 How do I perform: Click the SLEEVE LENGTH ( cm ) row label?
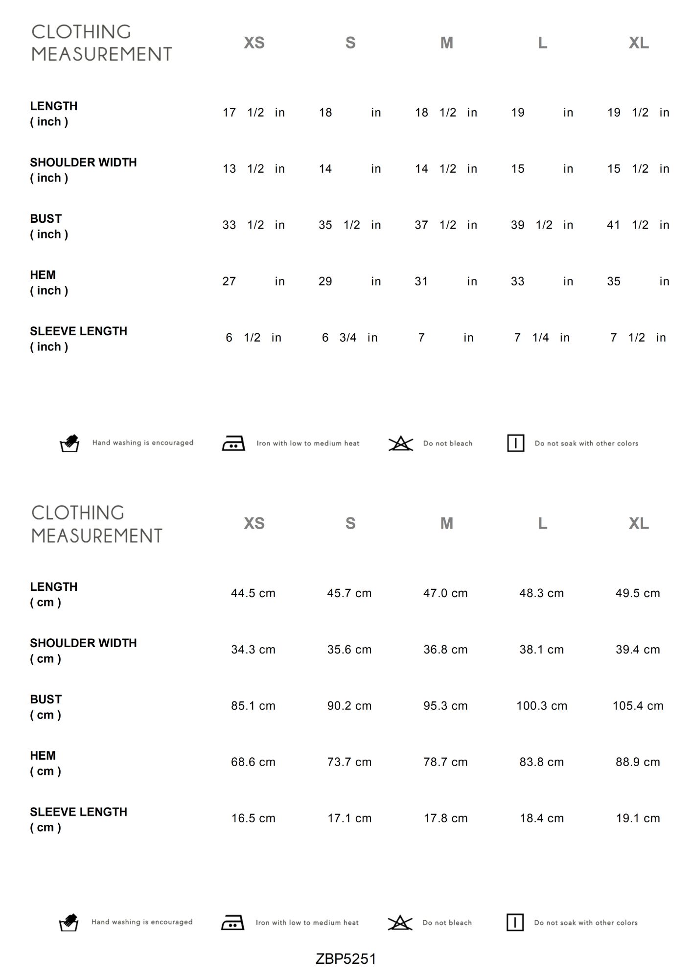78,819
